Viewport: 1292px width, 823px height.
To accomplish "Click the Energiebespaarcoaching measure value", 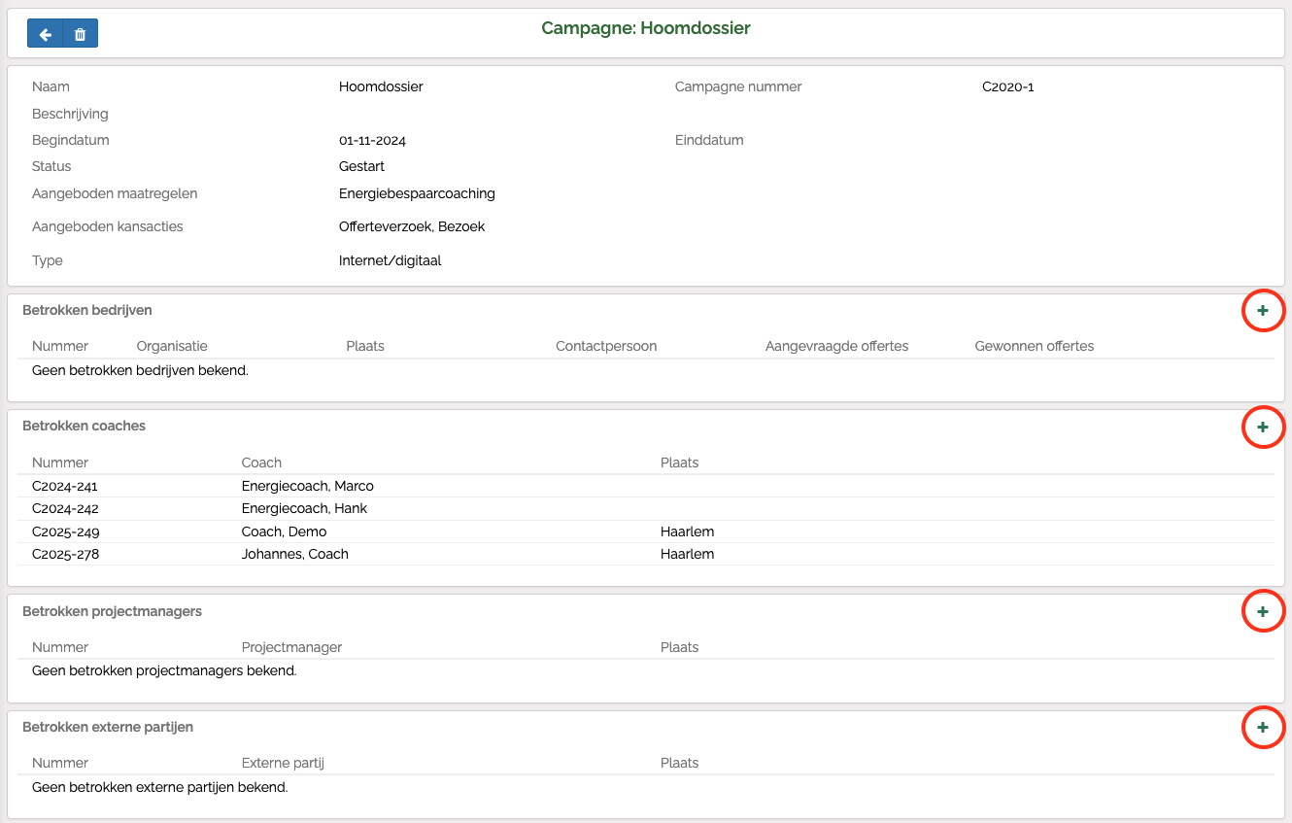I will click(x=417, y=193).
